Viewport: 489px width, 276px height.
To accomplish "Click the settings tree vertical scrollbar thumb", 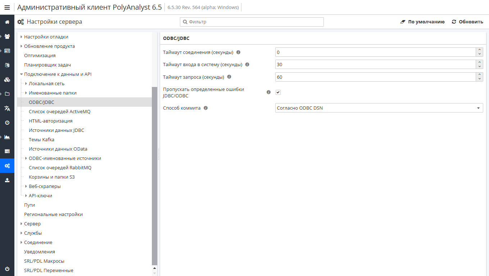I will 155,176.
